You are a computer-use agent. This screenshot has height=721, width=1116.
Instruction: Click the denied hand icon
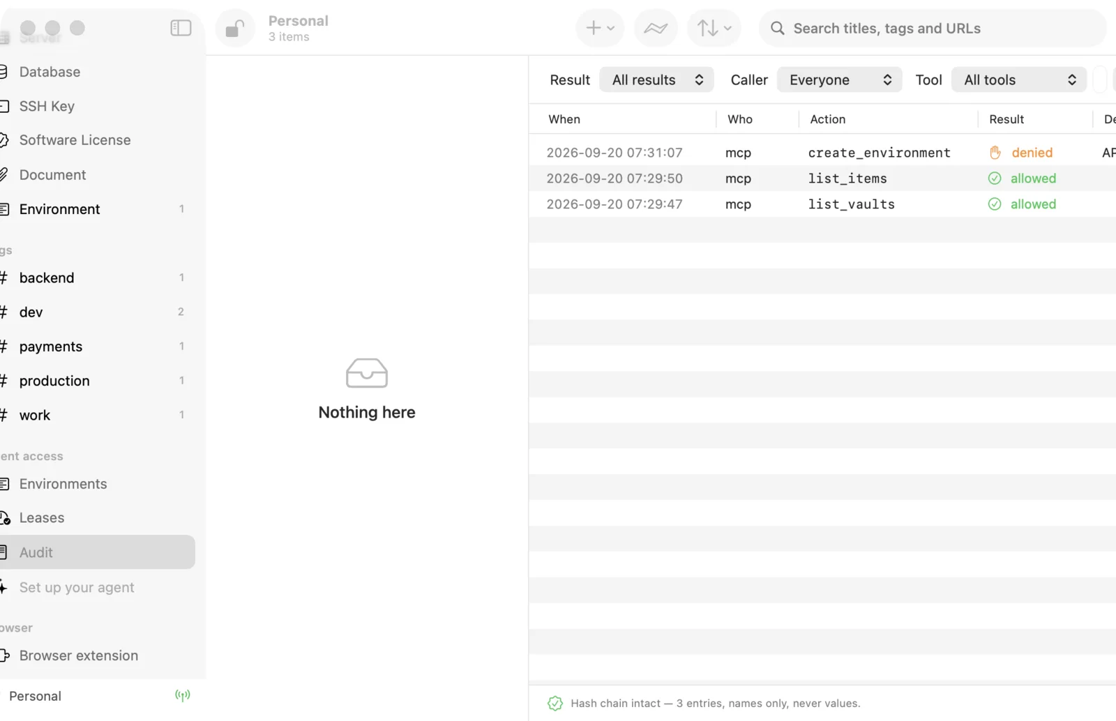(x=995, y=153)
